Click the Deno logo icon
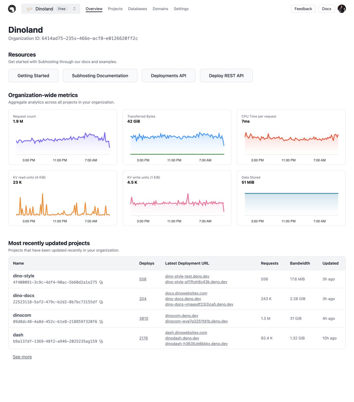This screenshot has height=402, width=354. [12, 9]
